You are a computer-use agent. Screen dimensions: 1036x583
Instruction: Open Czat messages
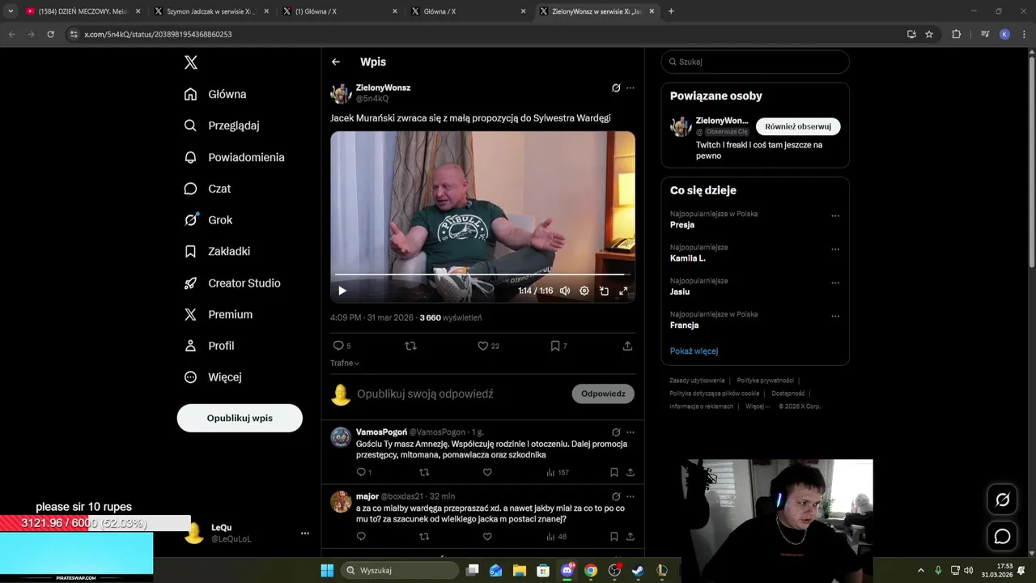[207, 189]
